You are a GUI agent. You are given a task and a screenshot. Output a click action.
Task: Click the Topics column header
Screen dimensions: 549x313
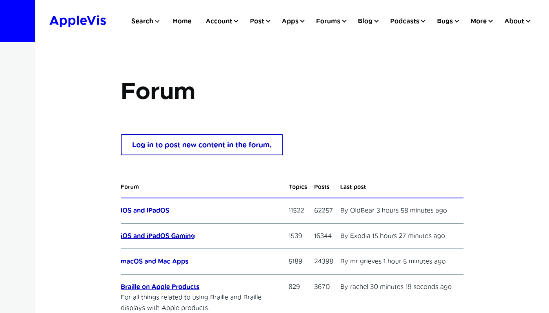pos(298,187)
